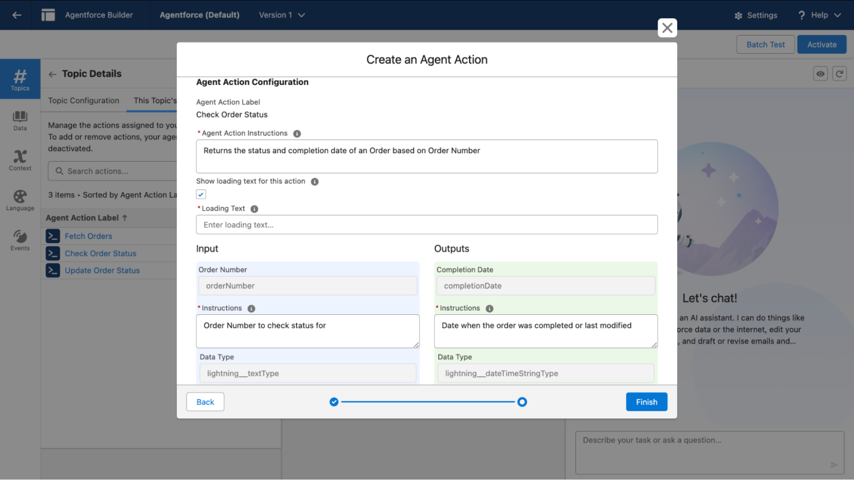
Task: Go back from Topic Details
Action: coord(52,74)
